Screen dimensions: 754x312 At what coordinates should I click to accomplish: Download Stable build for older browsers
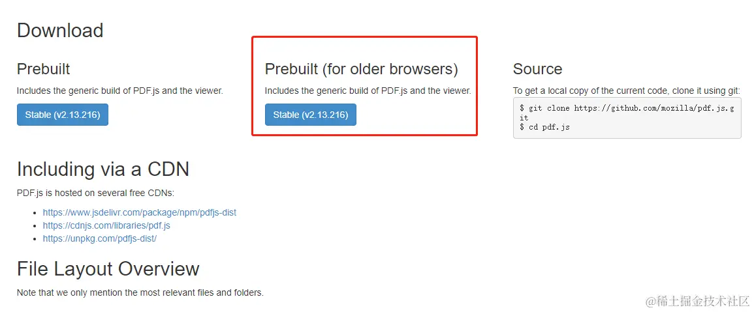tap(310, 115)
